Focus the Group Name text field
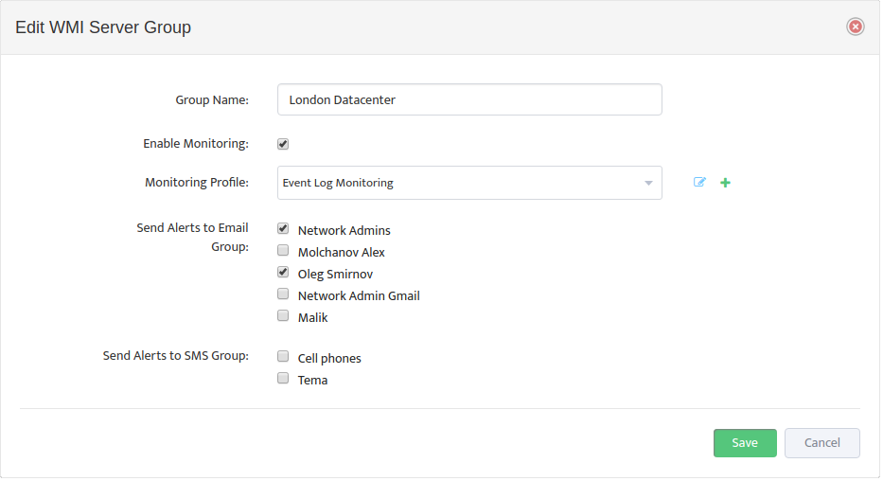 pos(469,99)
